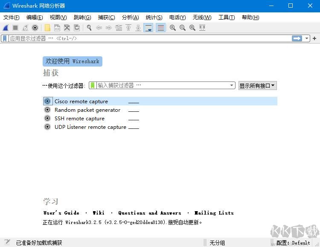Open the 帮助(H) menu
Image resolution: width=320 pixels, height=247 pixels.
(250, 17)
